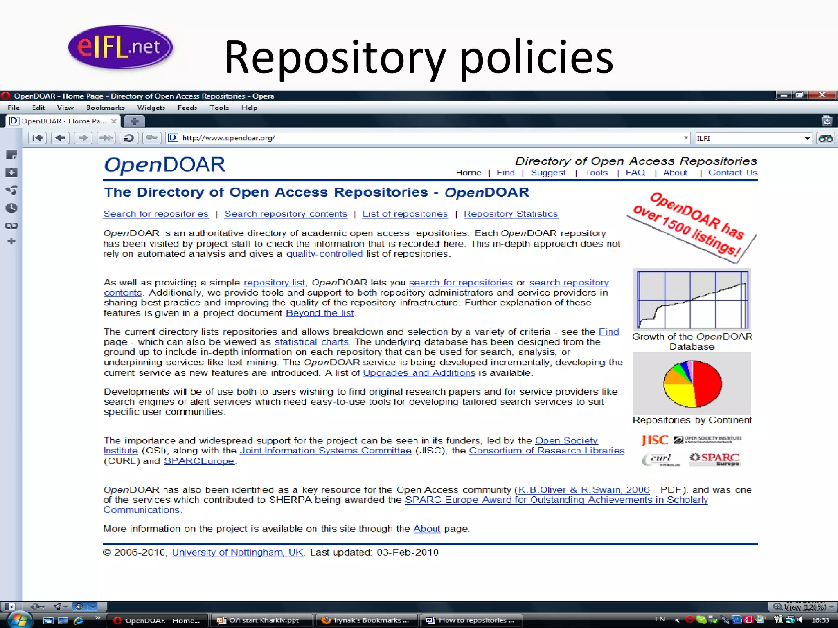
Task: Click the statistical charts link
Action: click(311, 342)
